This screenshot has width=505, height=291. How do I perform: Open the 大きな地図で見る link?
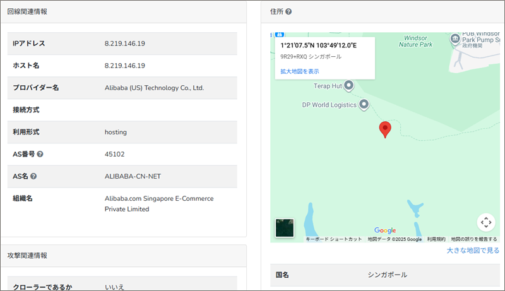(x=473, y=251)
